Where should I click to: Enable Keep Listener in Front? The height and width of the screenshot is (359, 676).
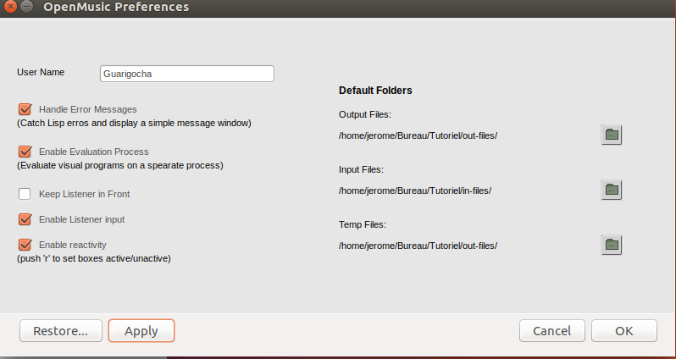pos(25,194)
